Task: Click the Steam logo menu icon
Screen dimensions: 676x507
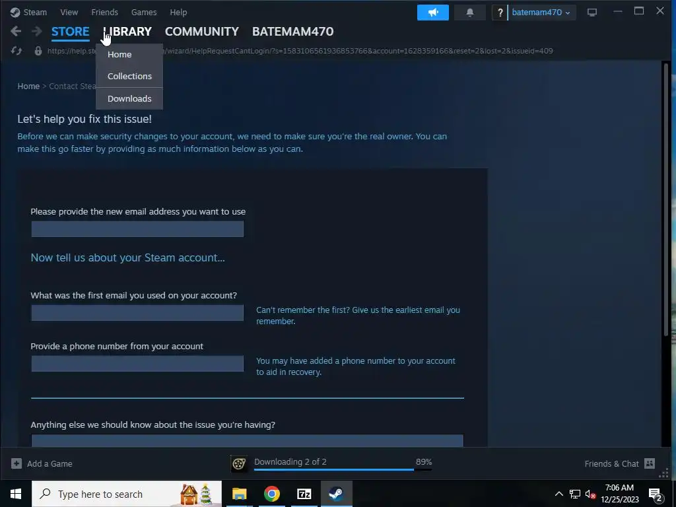Action: coord(15,12)
